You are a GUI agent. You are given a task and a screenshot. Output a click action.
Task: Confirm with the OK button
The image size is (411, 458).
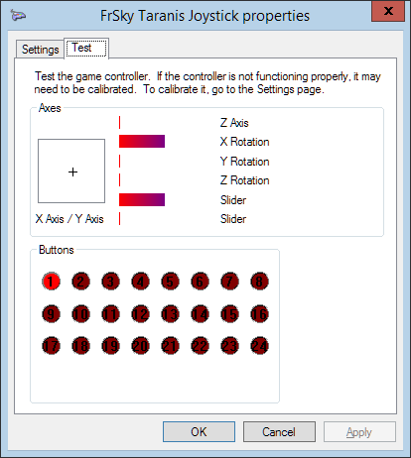(x=199, y=431)
